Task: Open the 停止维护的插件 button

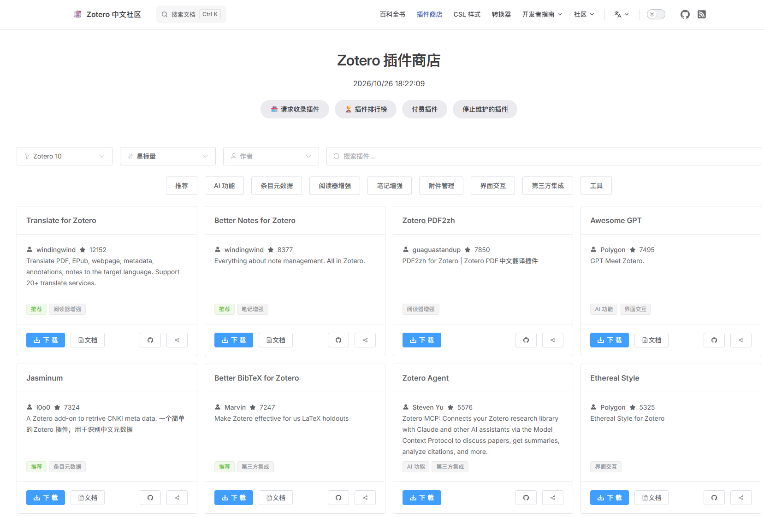Action: [x=485, y=109]
